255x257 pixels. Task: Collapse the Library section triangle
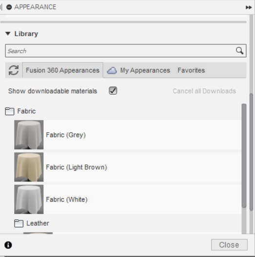(x=8, y=34)
